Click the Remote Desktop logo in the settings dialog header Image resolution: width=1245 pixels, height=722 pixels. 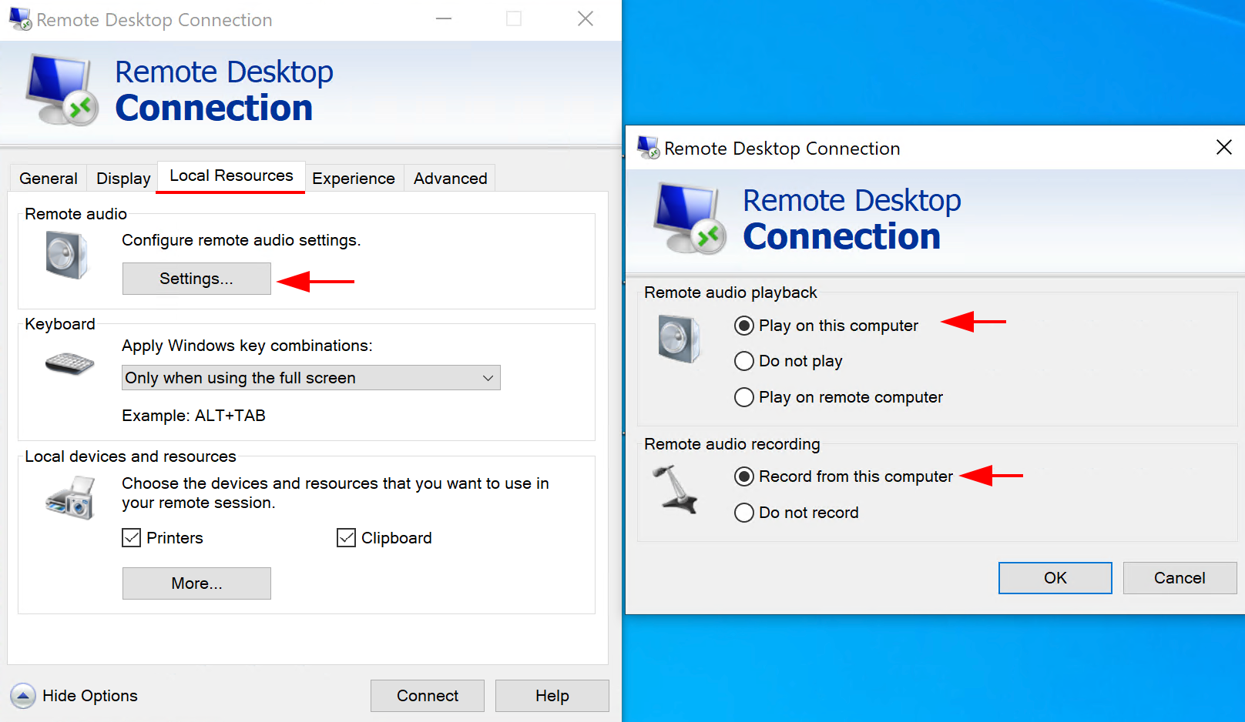click(688, 219)
